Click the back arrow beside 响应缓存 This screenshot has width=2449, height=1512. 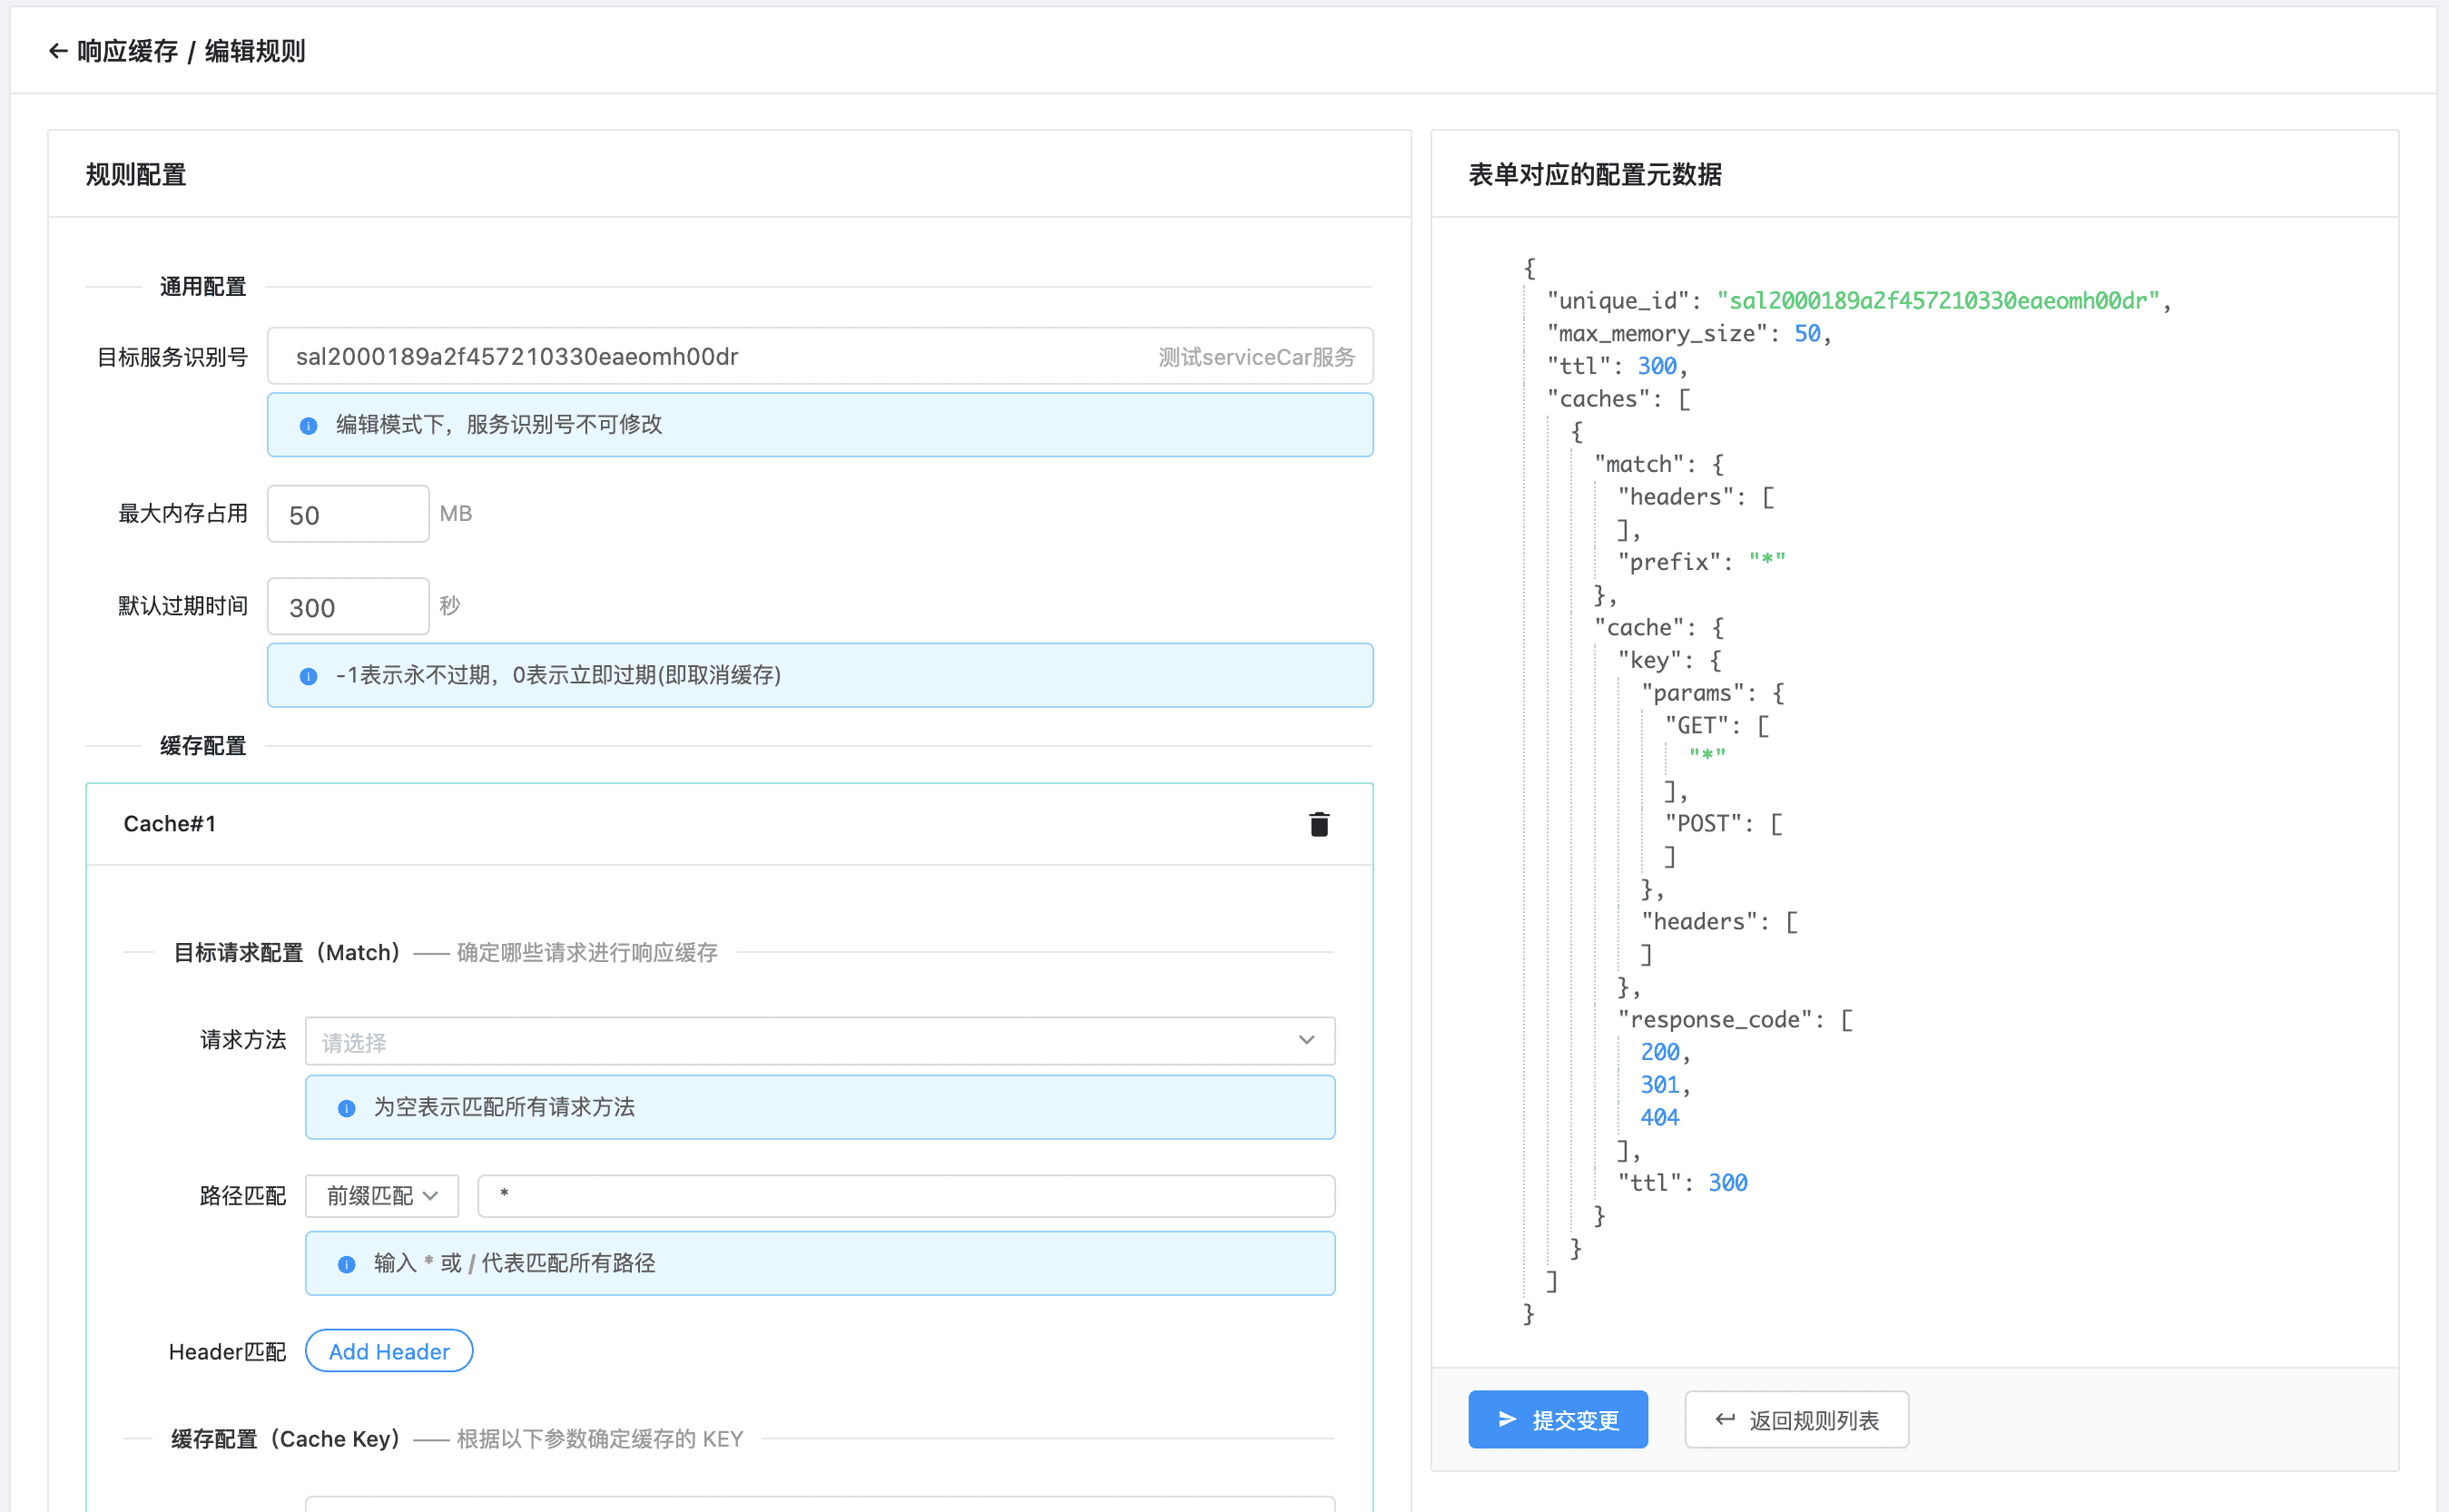click(x=58, y=51)
